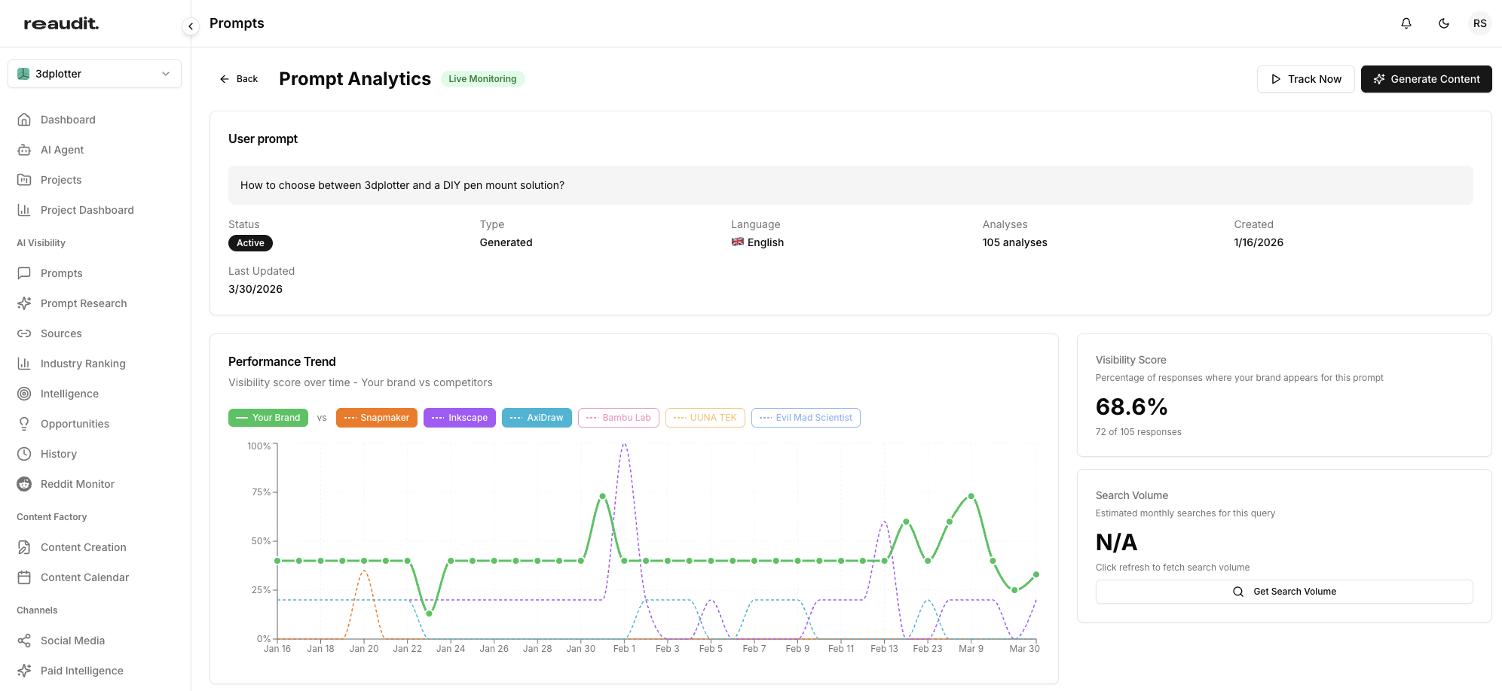Viewport: 1502px width, 691px height.
Task: Click the Feb 1 Your Brand data point
Action: (624, 561)
